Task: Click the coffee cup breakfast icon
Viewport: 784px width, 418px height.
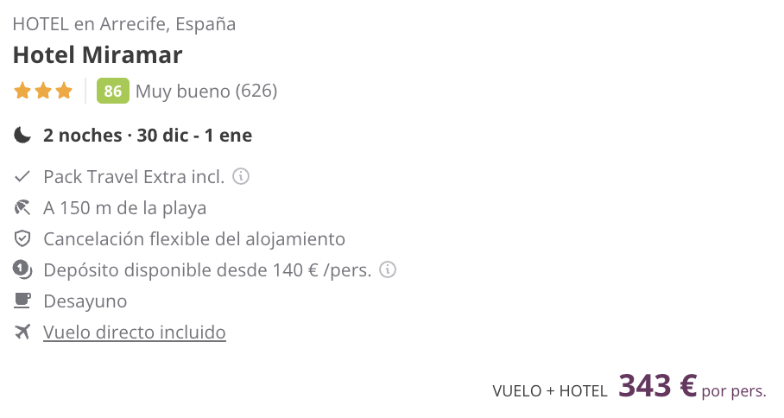Action: [x=22, y=301]
